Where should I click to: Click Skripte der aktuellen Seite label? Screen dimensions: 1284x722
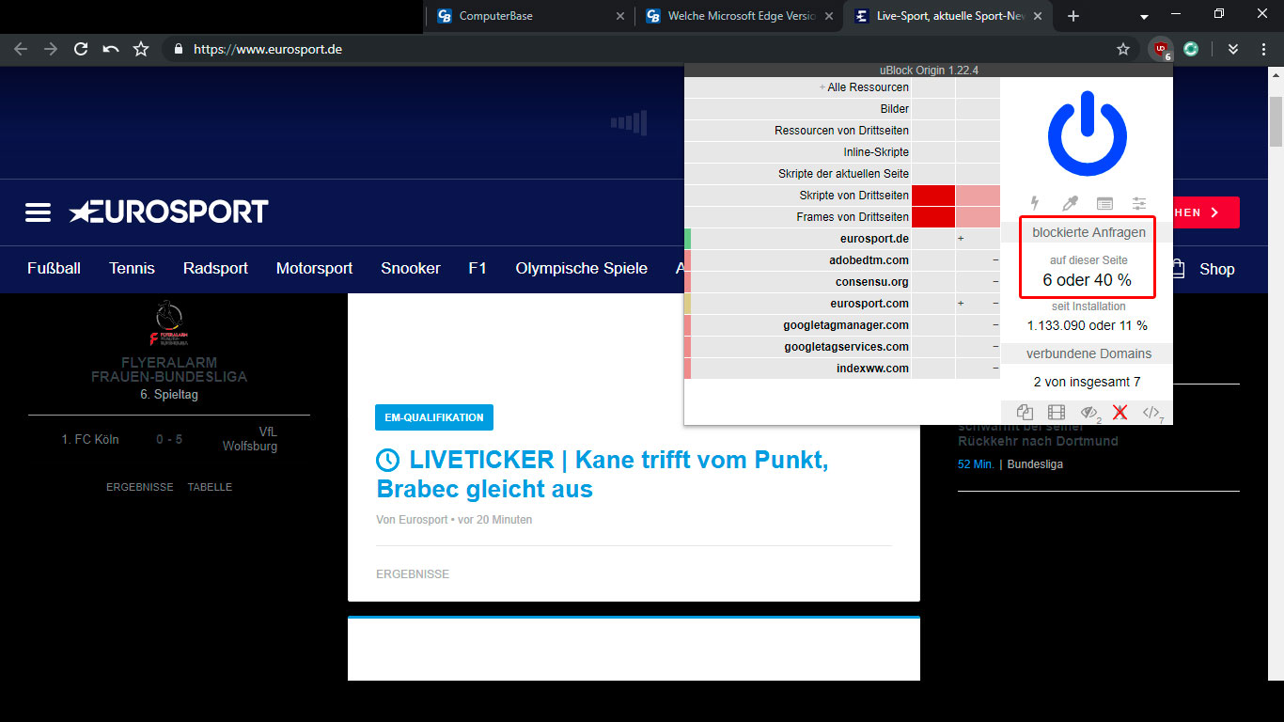click(x=843, y=174)
